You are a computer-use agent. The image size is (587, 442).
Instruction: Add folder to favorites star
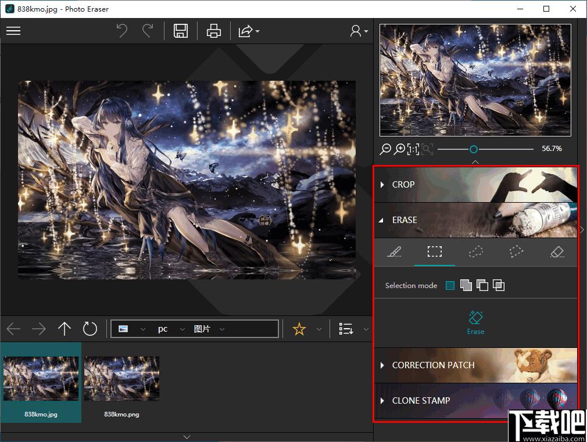coord(299,329)
